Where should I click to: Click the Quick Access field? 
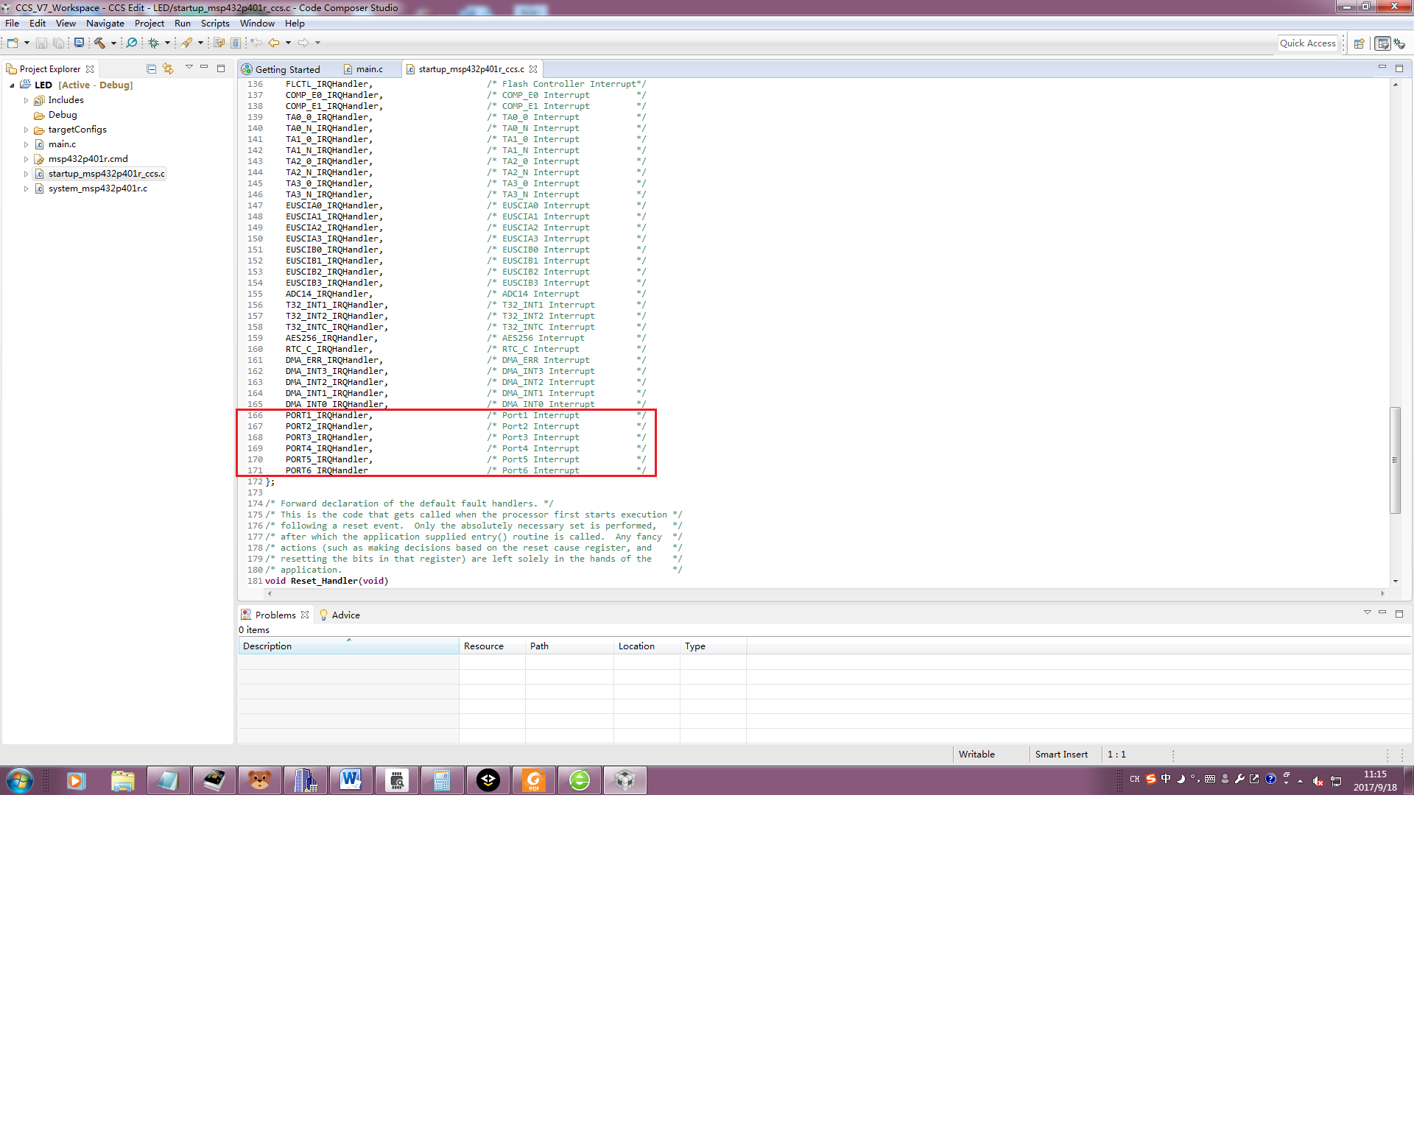click(x=1307, y=43)
